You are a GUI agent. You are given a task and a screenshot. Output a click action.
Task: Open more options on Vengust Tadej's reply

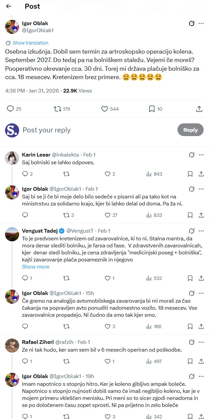point(201,231)
